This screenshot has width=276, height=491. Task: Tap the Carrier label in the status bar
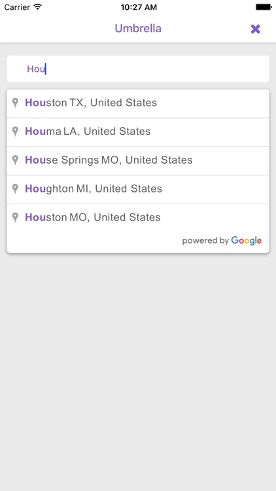(17, 7)
